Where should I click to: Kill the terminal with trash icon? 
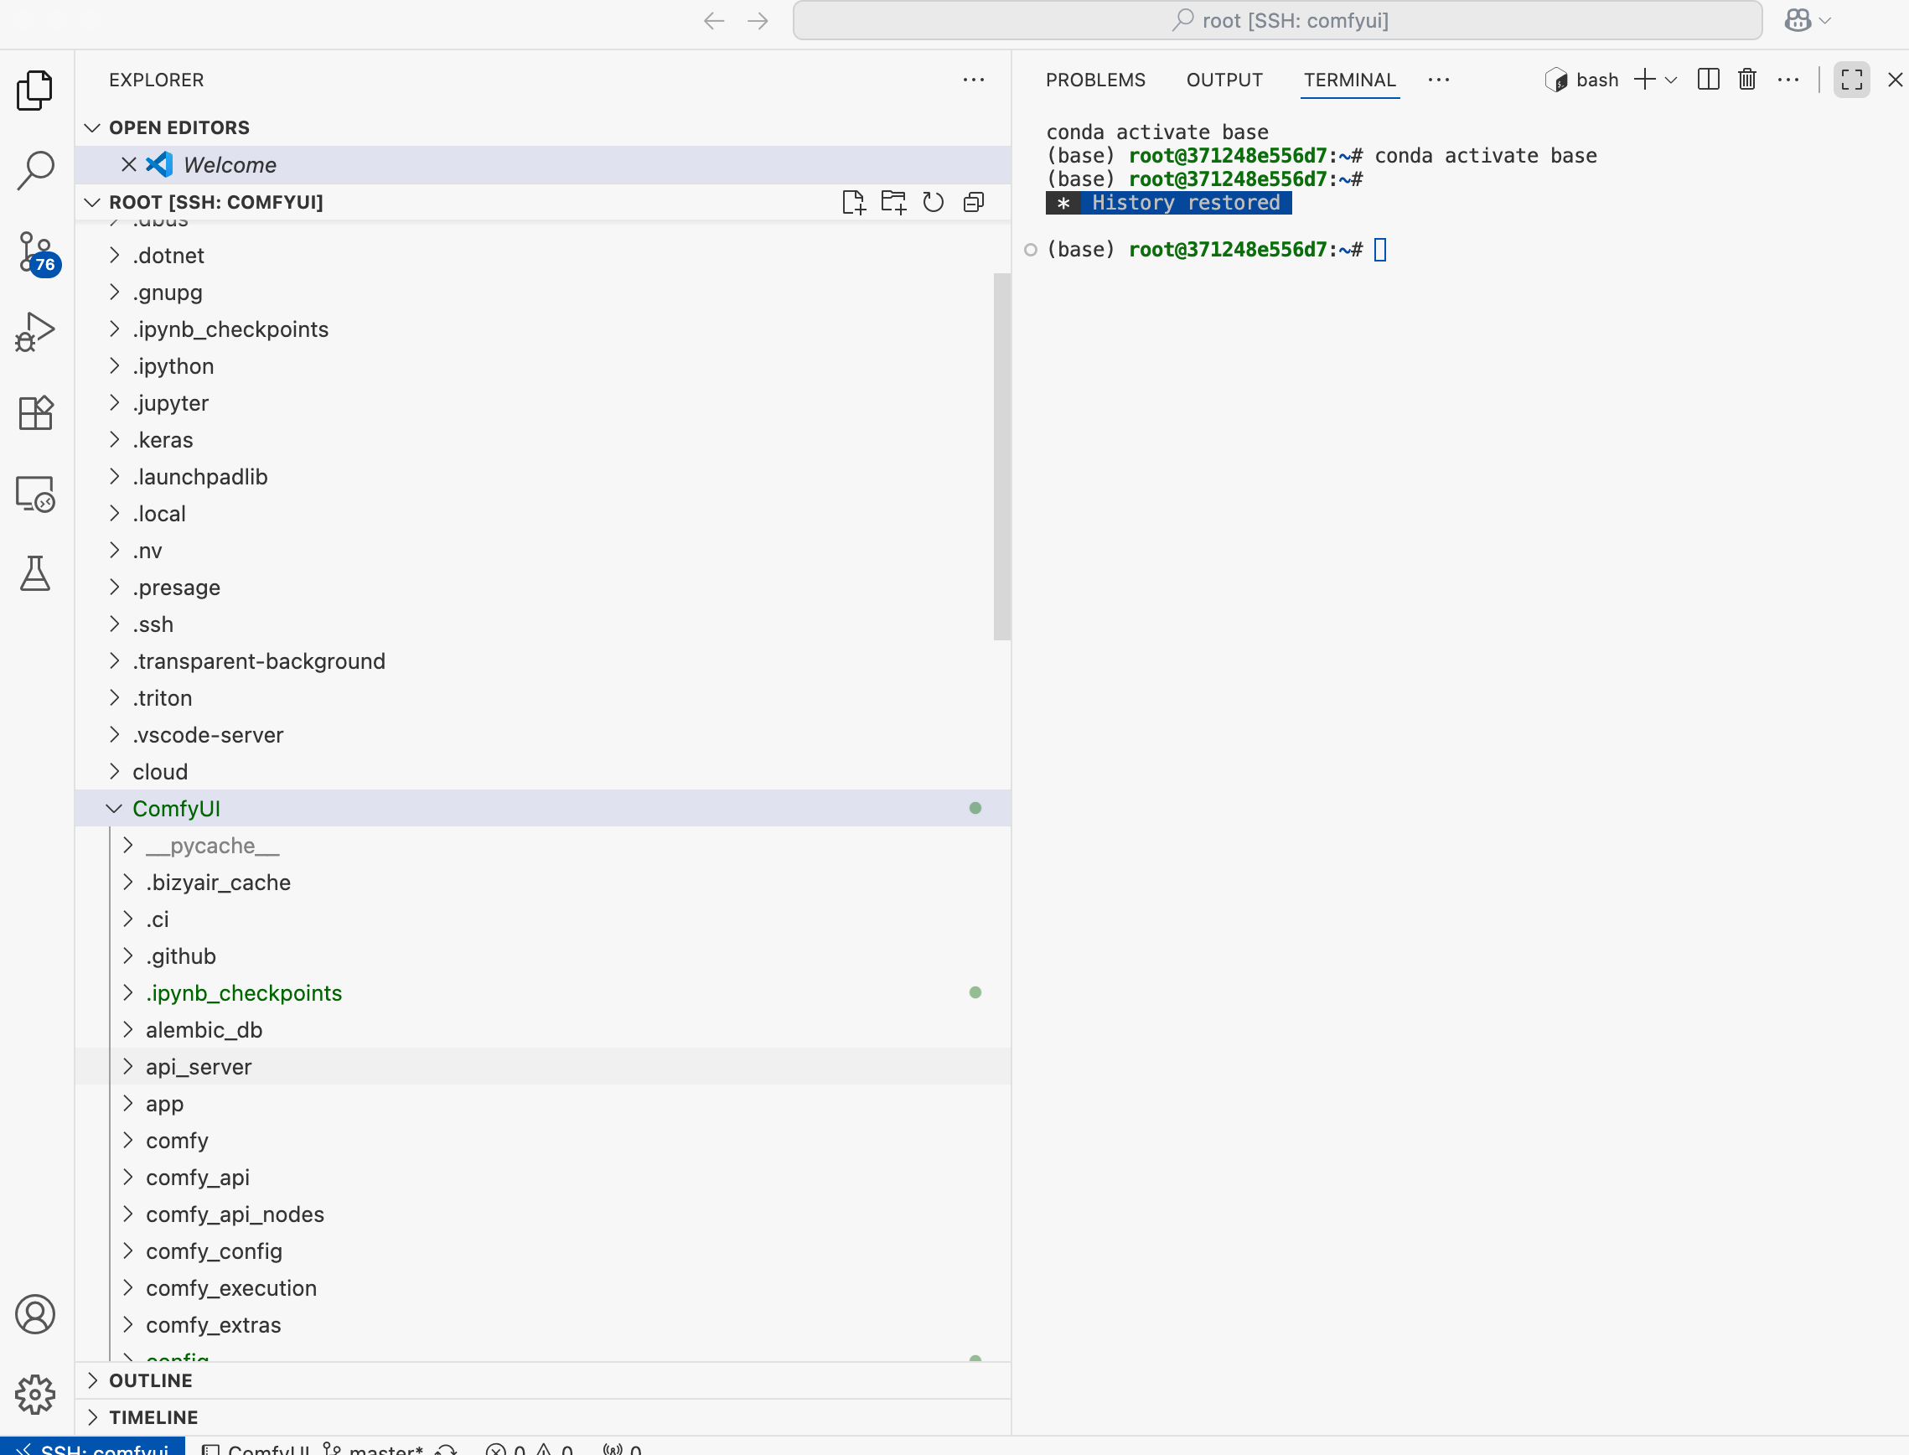(x=1746, y=80)
